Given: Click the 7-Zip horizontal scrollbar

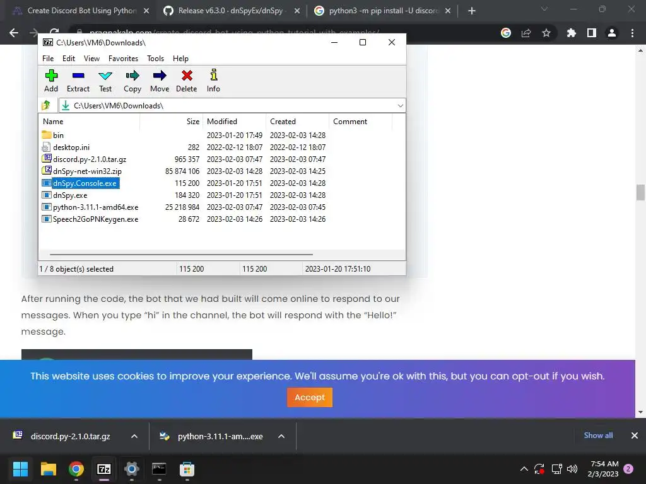Looking at the screenshot, I should (x=181, y=255).
